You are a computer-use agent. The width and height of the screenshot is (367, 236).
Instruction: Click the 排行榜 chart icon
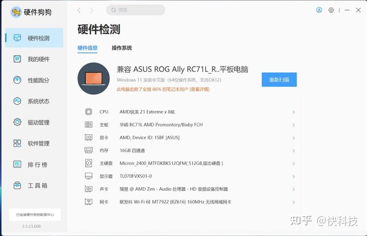point(17,164)
